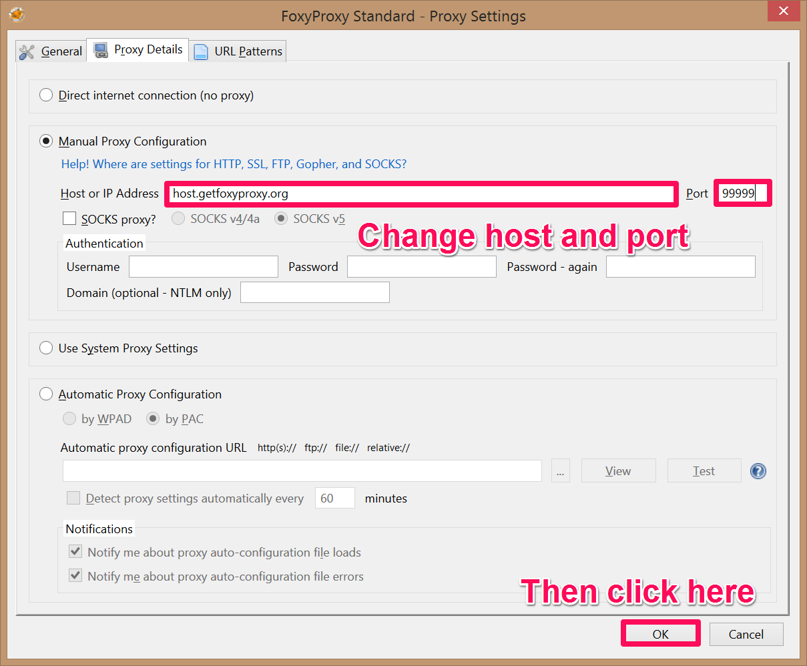Select the Proxy Details tab
This screenshot has height=666, width=807.
138,50
